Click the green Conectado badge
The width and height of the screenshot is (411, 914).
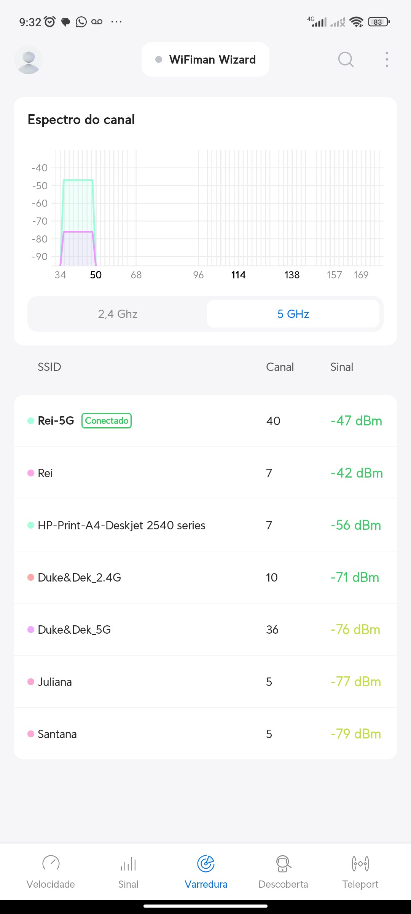(x=107, y=421)
